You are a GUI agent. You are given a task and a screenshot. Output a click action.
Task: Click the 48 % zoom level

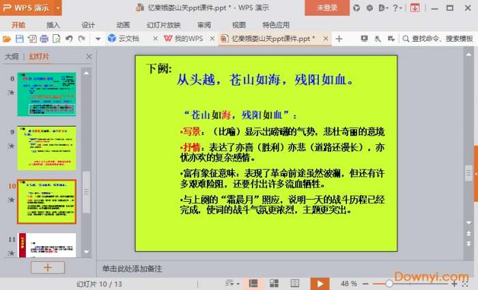point(349,284)
